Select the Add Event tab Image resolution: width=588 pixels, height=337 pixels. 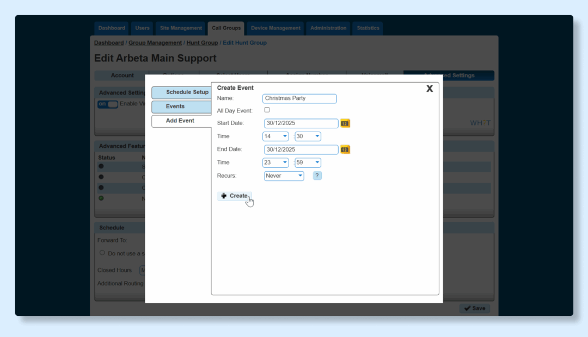(x=181, y=121)
